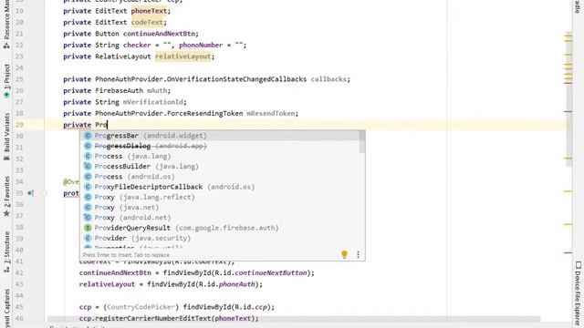584x328 pixels.
Task: Click the callbacks variable on line 25
Action: coord(328,79)
